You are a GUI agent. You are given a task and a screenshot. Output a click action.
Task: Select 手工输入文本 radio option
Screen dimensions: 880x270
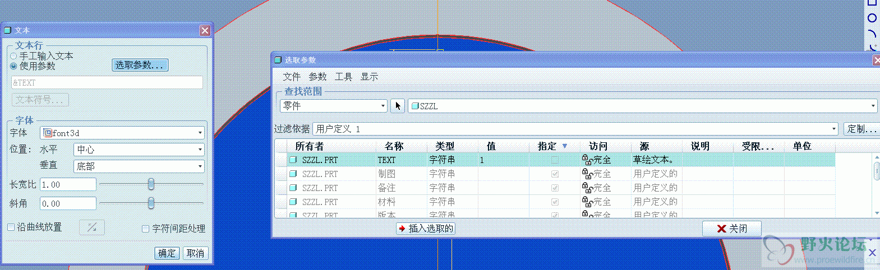pos(13,56)
